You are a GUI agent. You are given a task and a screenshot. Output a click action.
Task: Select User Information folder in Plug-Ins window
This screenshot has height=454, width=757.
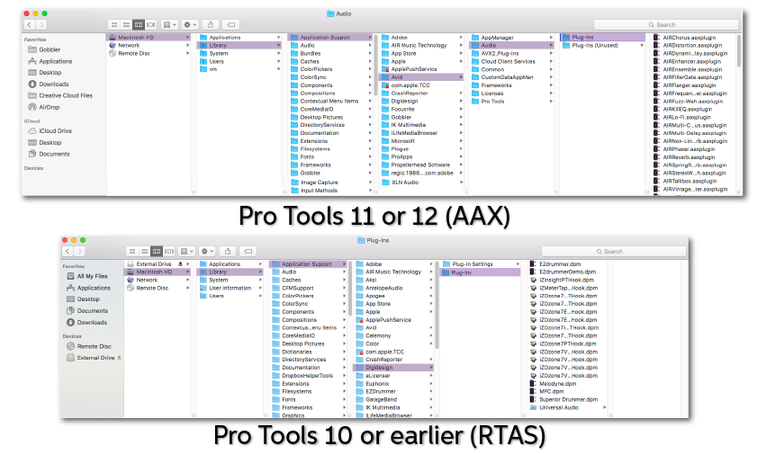230,288
